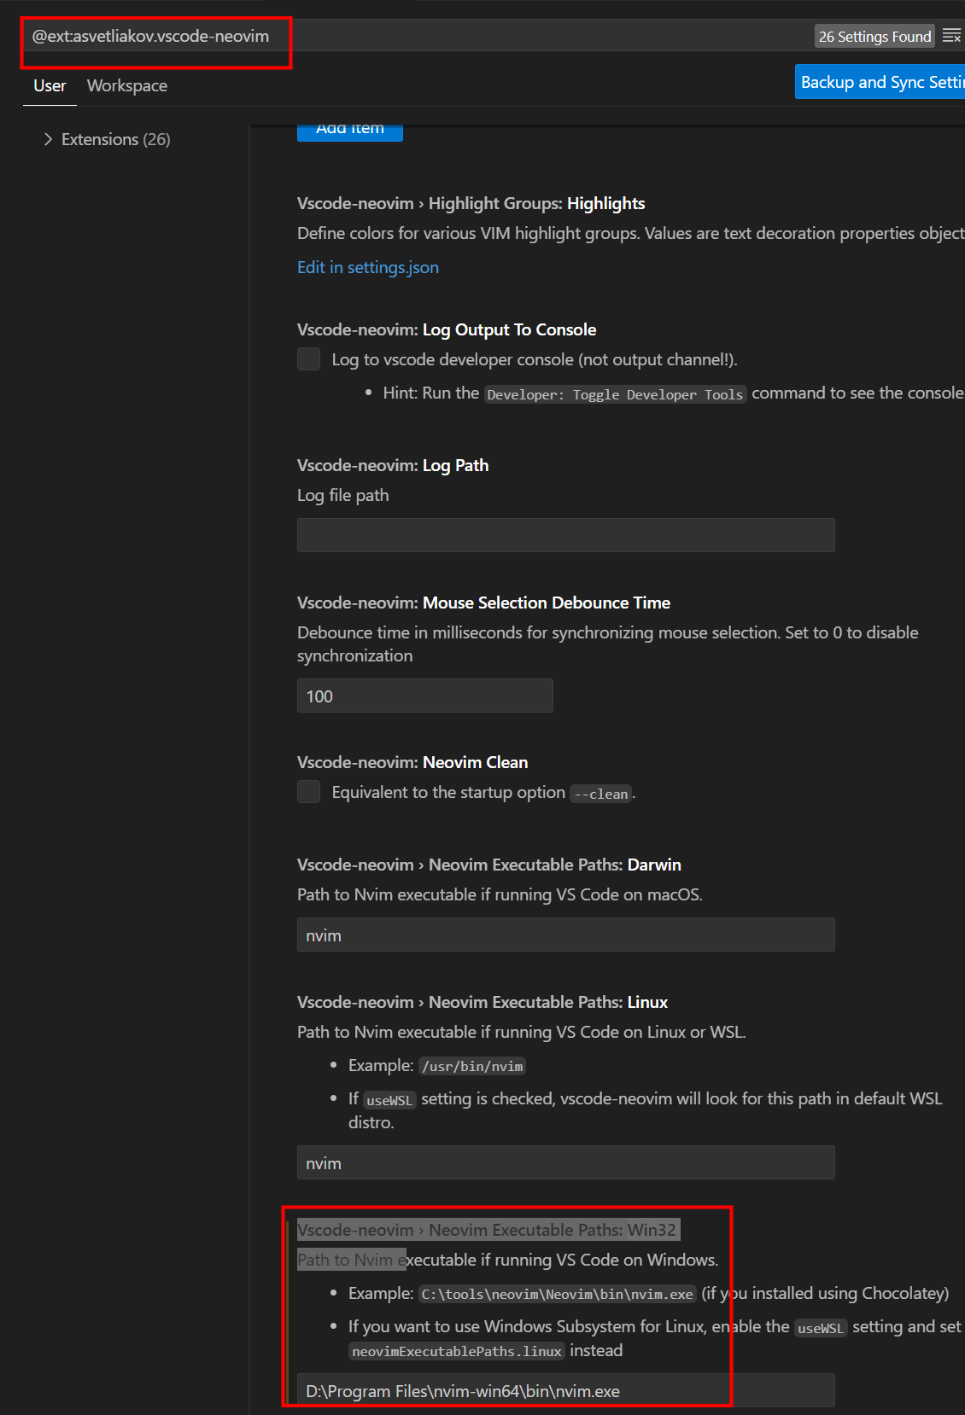965x1415 pixels.
Task: Click the Developer: Toggle Developer Tools code text
Action: (x=615, y=394)
